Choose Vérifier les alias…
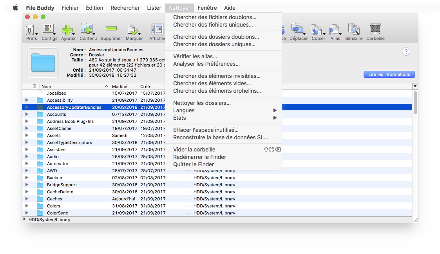Viewport: 440px width, 254px height. (223, 56)
